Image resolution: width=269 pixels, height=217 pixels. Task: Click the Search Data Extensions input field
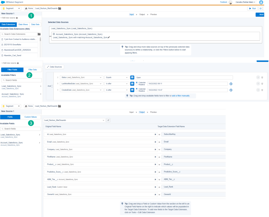click(20, 34)
